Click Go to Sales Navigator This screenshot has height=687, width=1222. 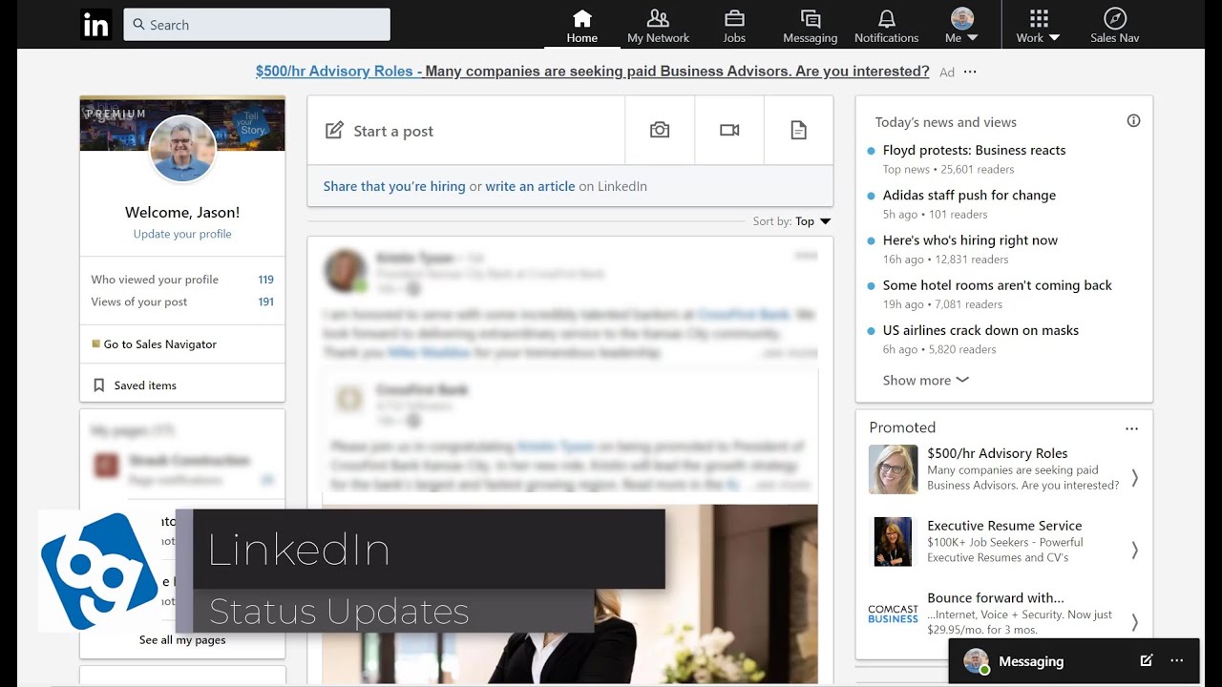[x=154, y=344]
